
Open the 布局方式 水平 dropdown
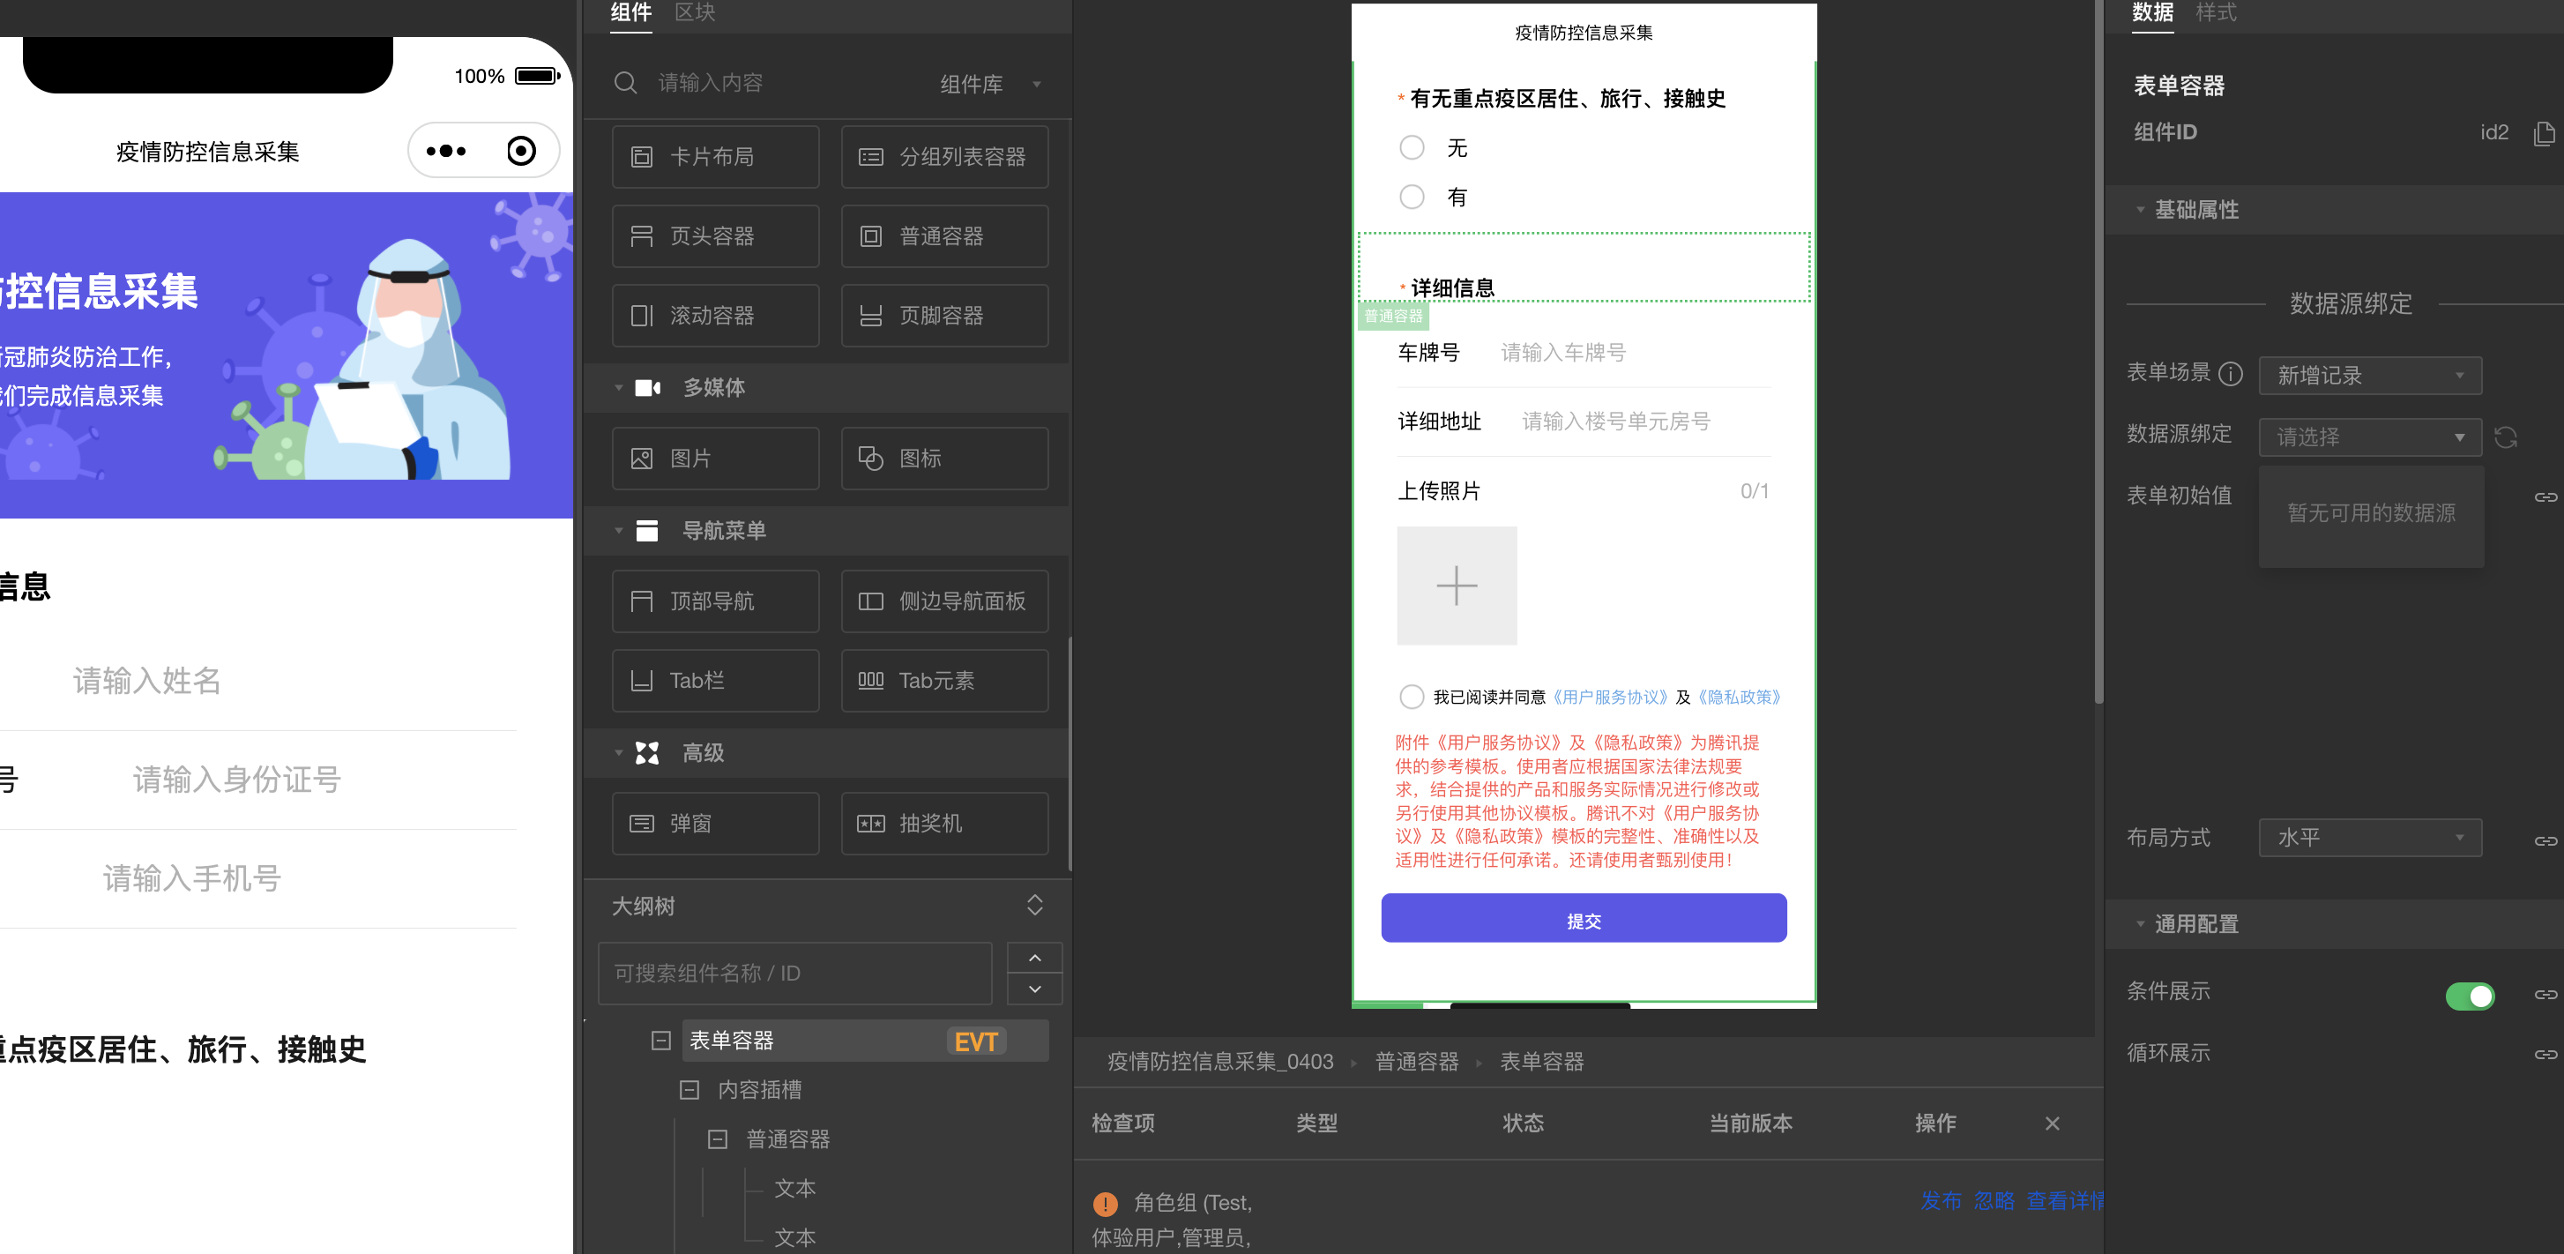point(2369,838)
